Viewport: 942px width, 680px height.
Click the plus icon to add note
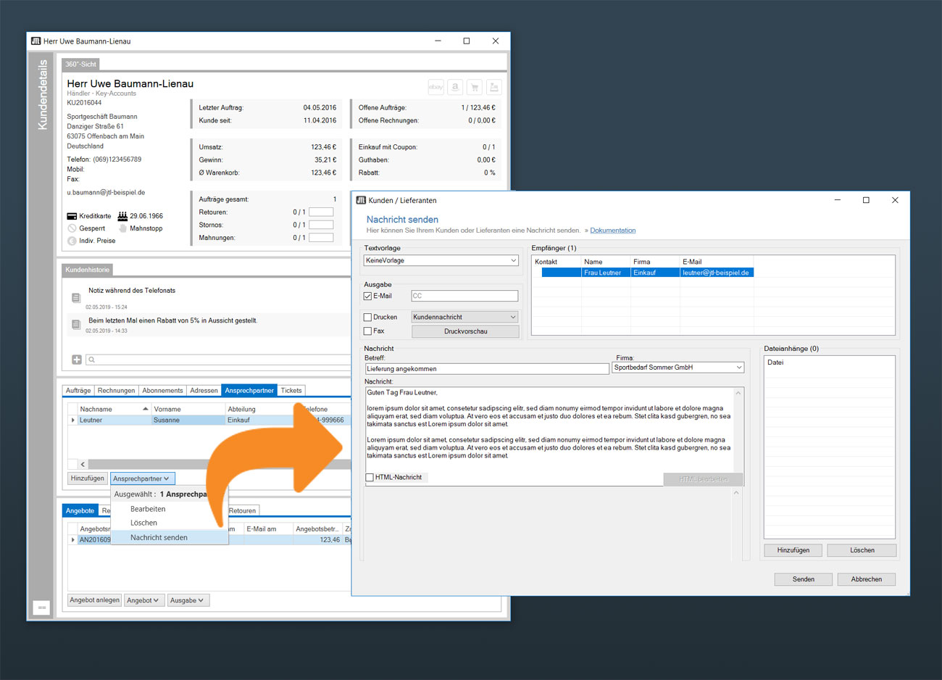tap(77, 360)
